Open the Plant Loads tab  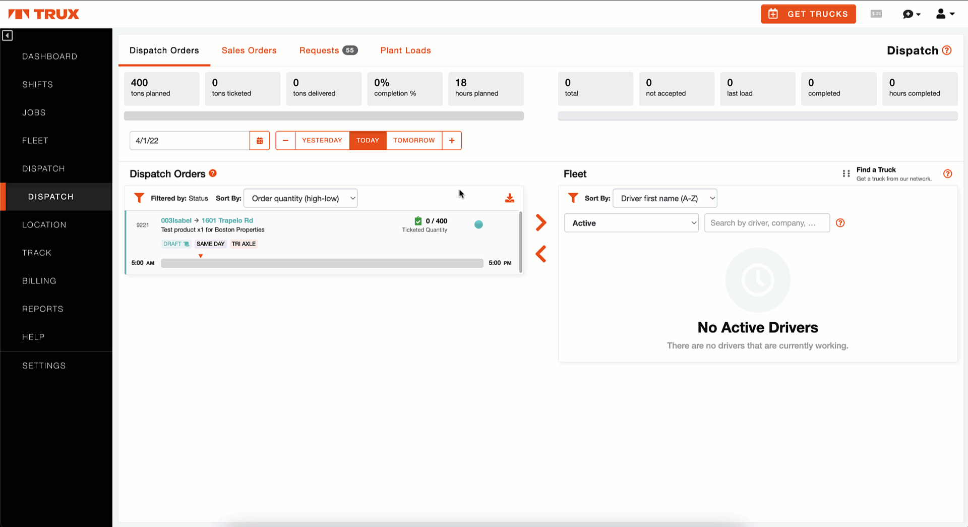(x=405, y=50)
